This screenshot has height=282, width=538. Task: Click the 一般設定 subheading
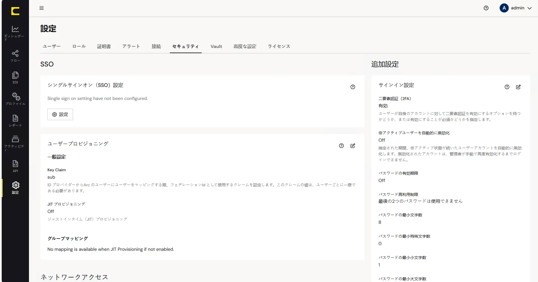57,157
